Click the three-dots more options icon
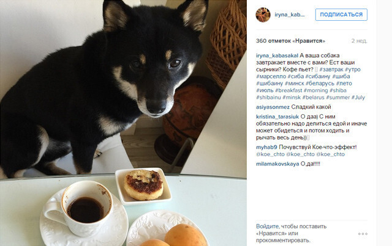The image size is (392, 246). pos(363,234)
